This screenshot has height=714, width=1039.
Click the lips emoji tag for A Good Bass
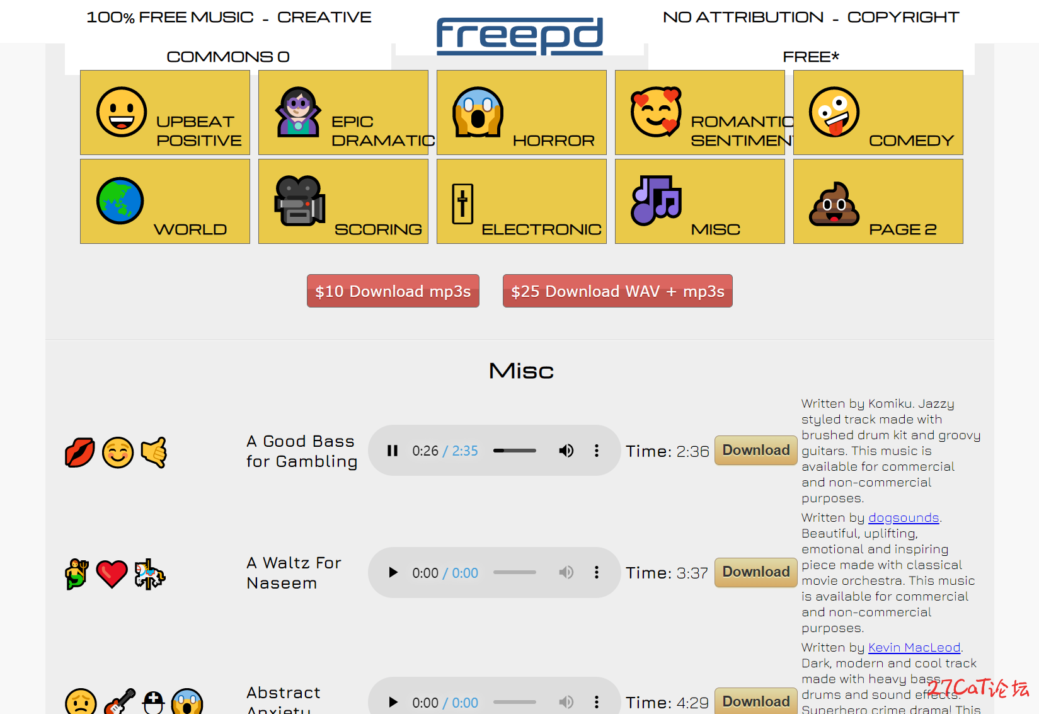[x=80, y=452]
